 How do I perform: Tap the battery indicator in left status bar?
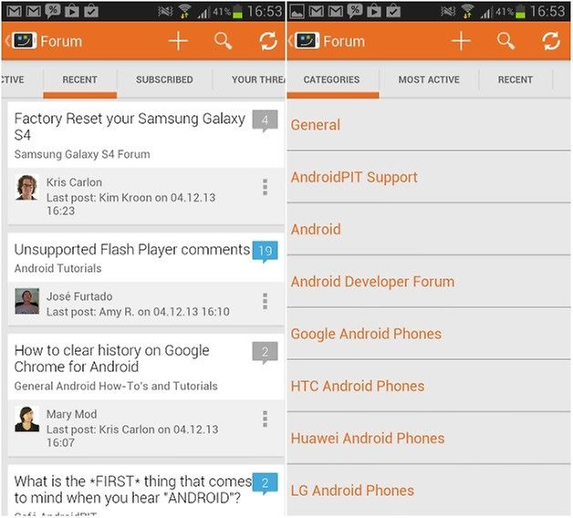[x=237, y=12]
